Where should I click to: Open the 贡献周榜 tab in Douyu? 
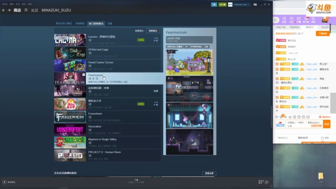click(x=294, y=27)
